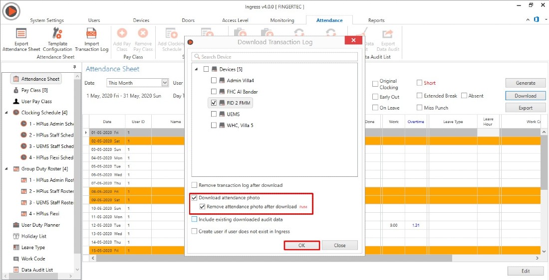Viewport: 549px width, 280px height.
Task: Uncheck the FID 2 FMM device
Action: point(214,103)
